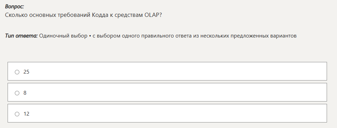Select the radio button for answer 12
Screen dimensions: 337x128
click(x=17, y=114)
